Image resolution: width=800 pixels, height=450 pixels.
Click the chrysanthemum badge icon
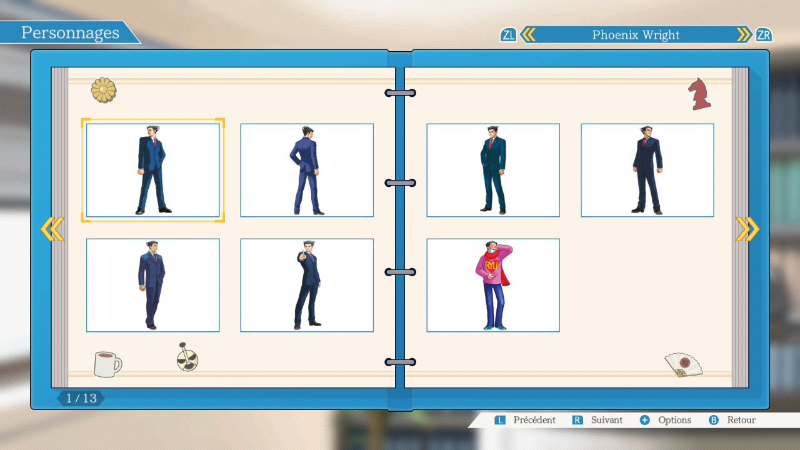[x=104, y=91]
